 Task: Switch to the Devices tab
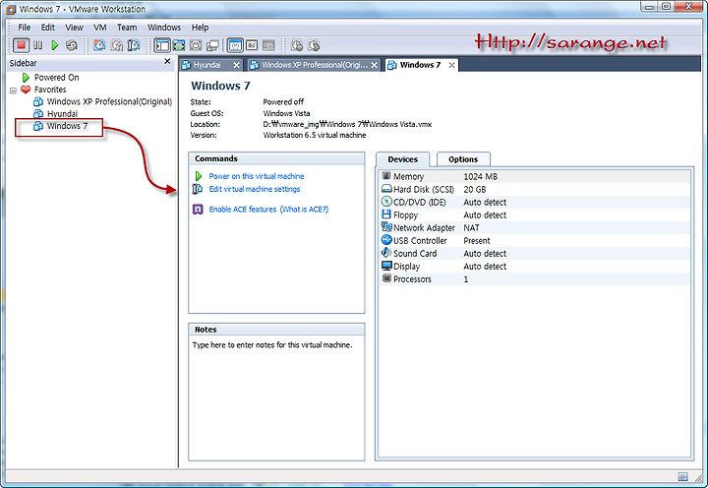(x=402, y=159)
